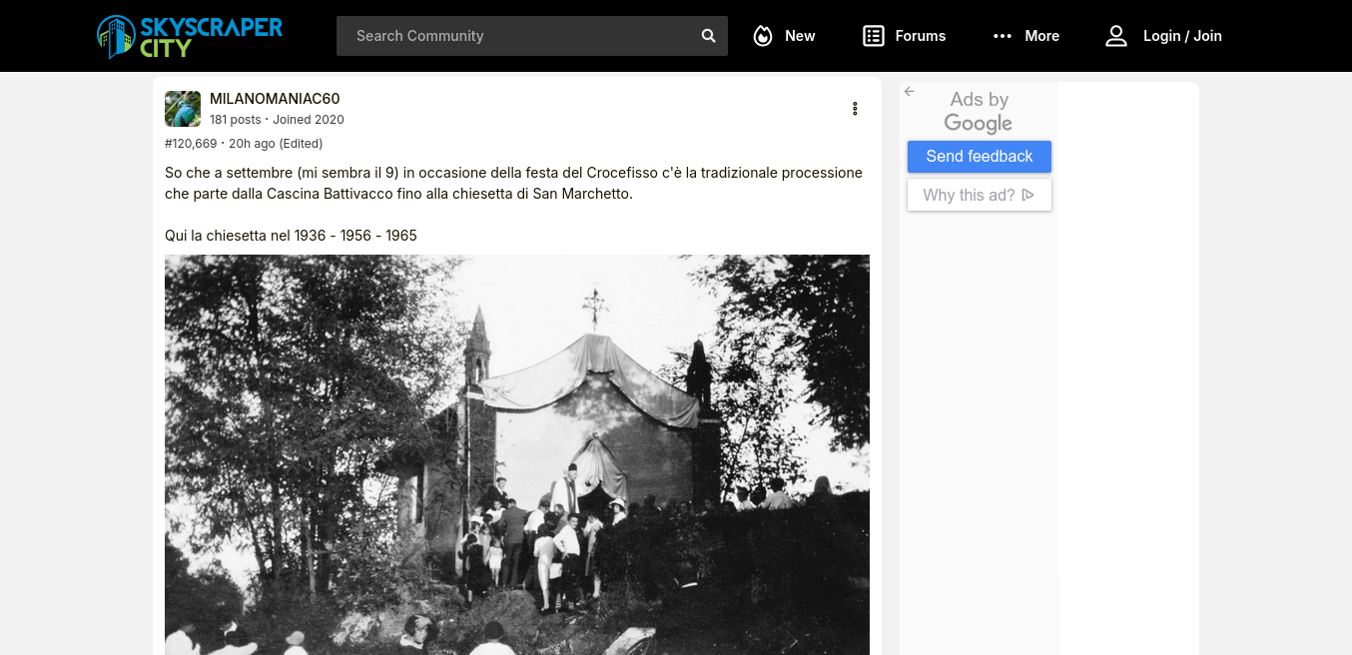1352x655 pixels.
Task: Click the search magnifier icon
Action: coord(709,36)
